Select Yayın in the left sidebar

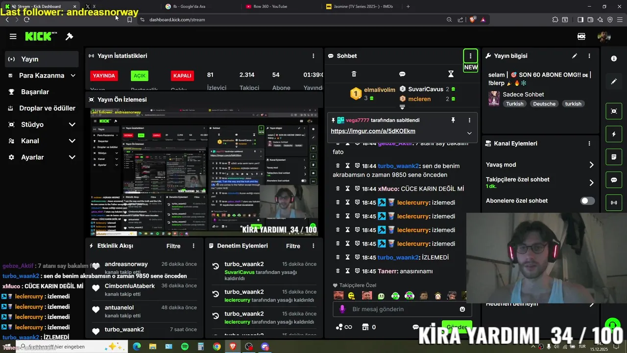point(42,59)
